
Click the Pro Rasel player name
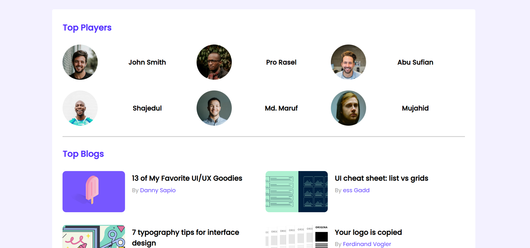pos(281,62)
